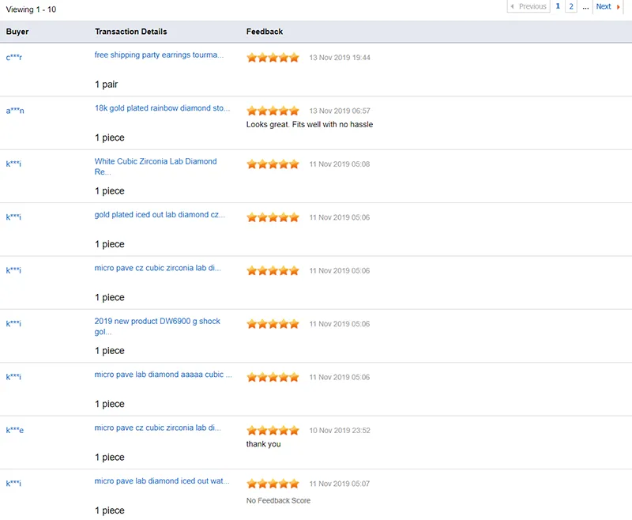Screen dimensions: 632x520
Task: Open gold plated iced out lab diamond link
Action: tap(160, 214)
